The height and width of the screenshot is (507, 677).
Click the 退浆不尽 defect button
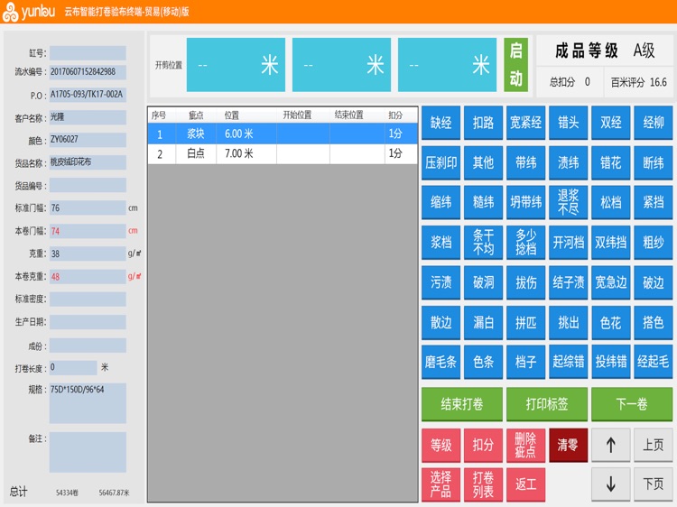(568, 202)
